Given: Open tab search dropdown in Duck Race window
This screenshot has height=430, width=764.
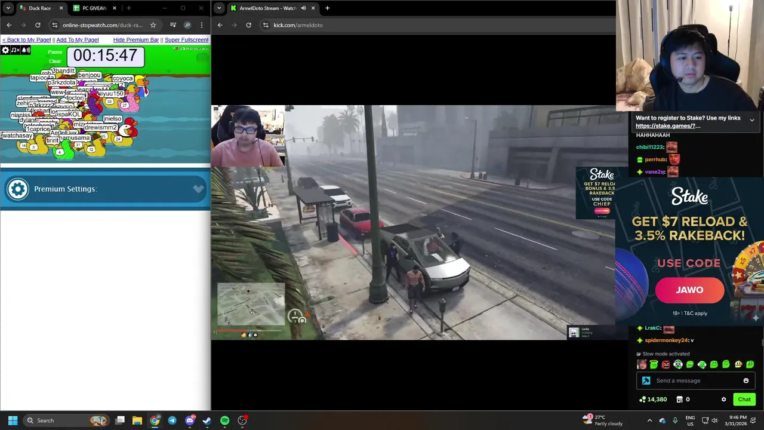Looking at the screenshot, I should point(8,8).
